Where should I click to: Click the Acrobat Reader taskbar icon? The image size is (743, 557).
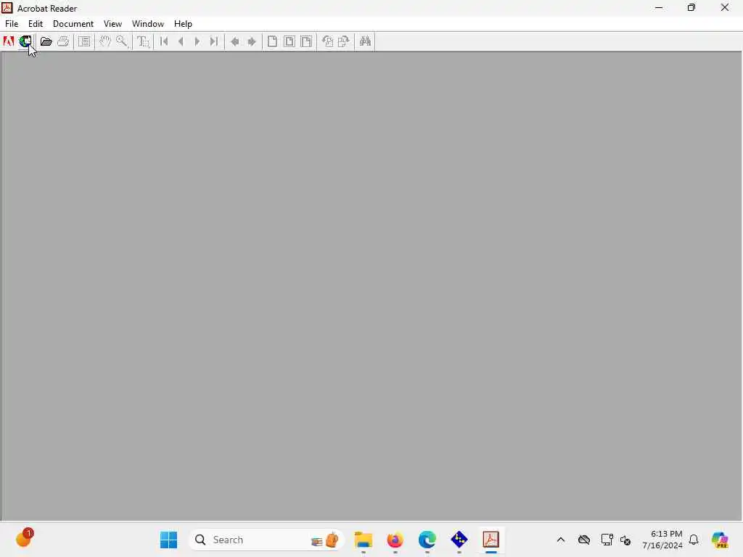tap(491, 540)
